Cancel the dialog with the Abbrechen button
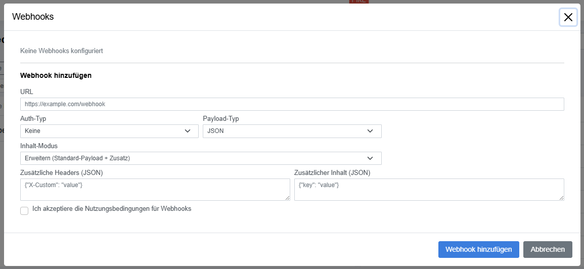The width and height of the screenshot is (584, 269). pos(548,250)
